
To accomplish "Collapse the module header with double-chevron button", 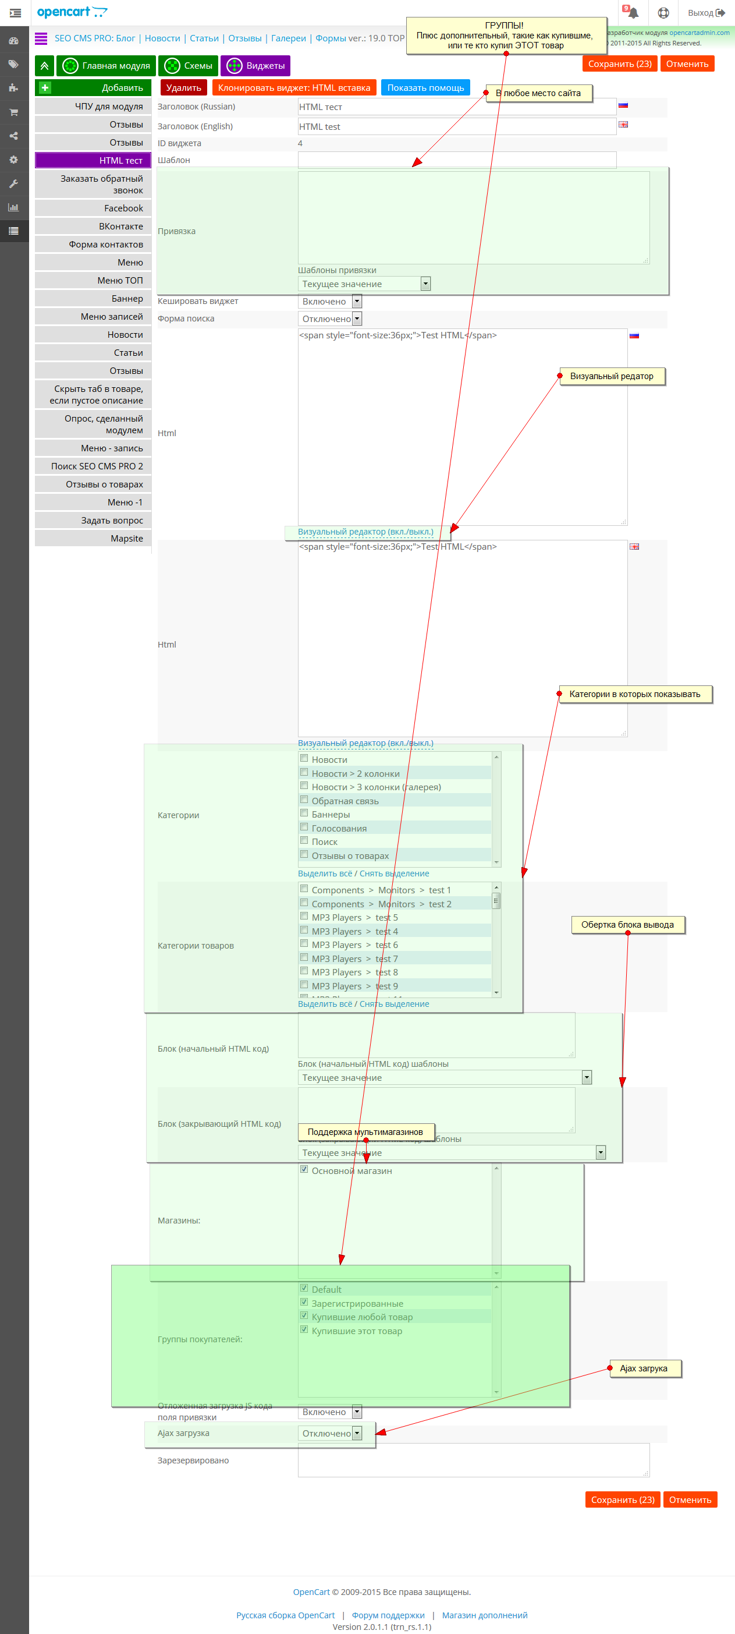I will 44,65.
